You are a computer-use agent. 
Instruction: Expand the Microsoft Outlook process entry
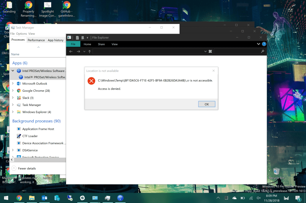[13, 83]
